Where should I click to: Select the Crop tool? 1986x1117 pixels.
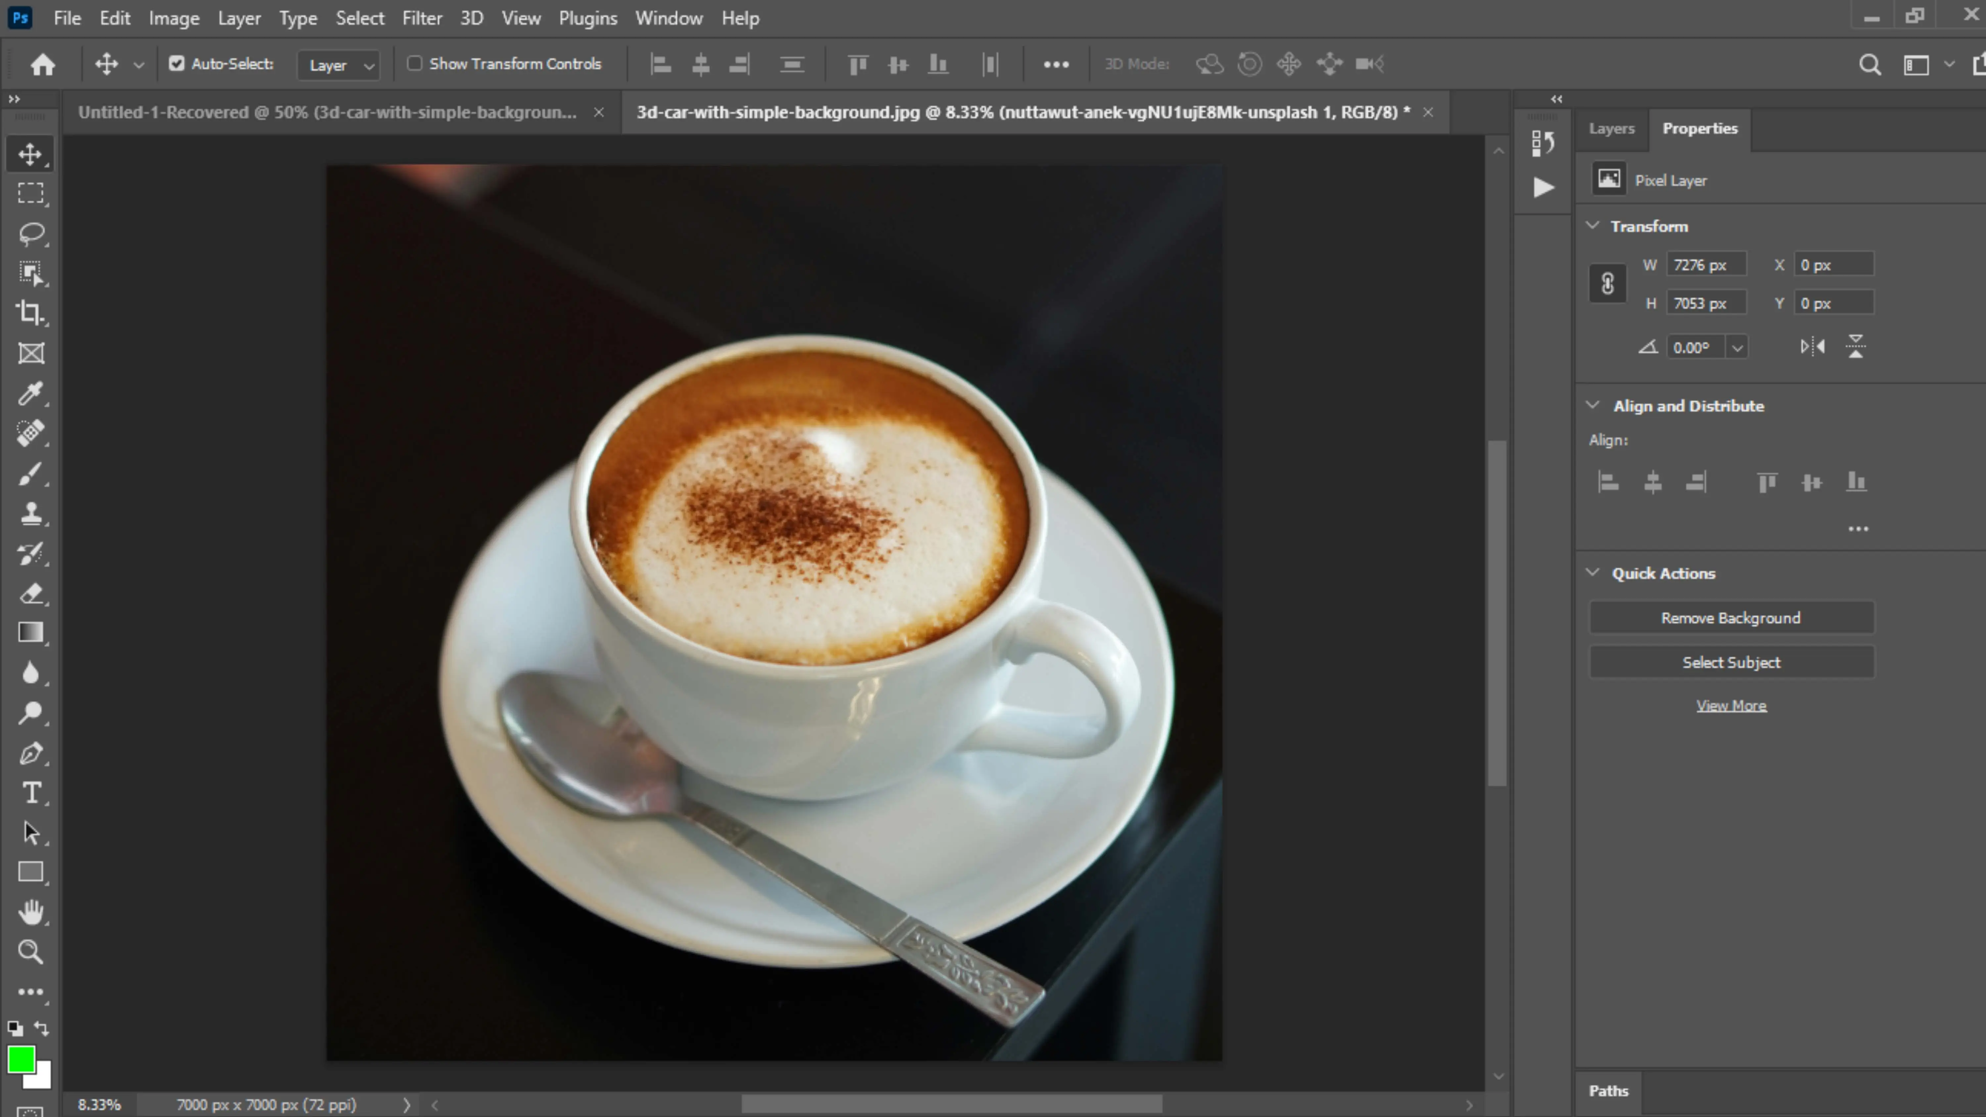coord(30,313)
